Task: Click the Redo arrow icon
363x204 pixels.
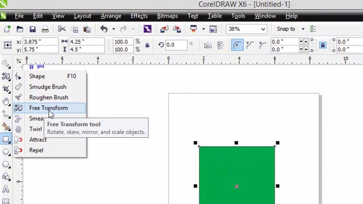Action: pyautogui.click(x=124, y=29)
